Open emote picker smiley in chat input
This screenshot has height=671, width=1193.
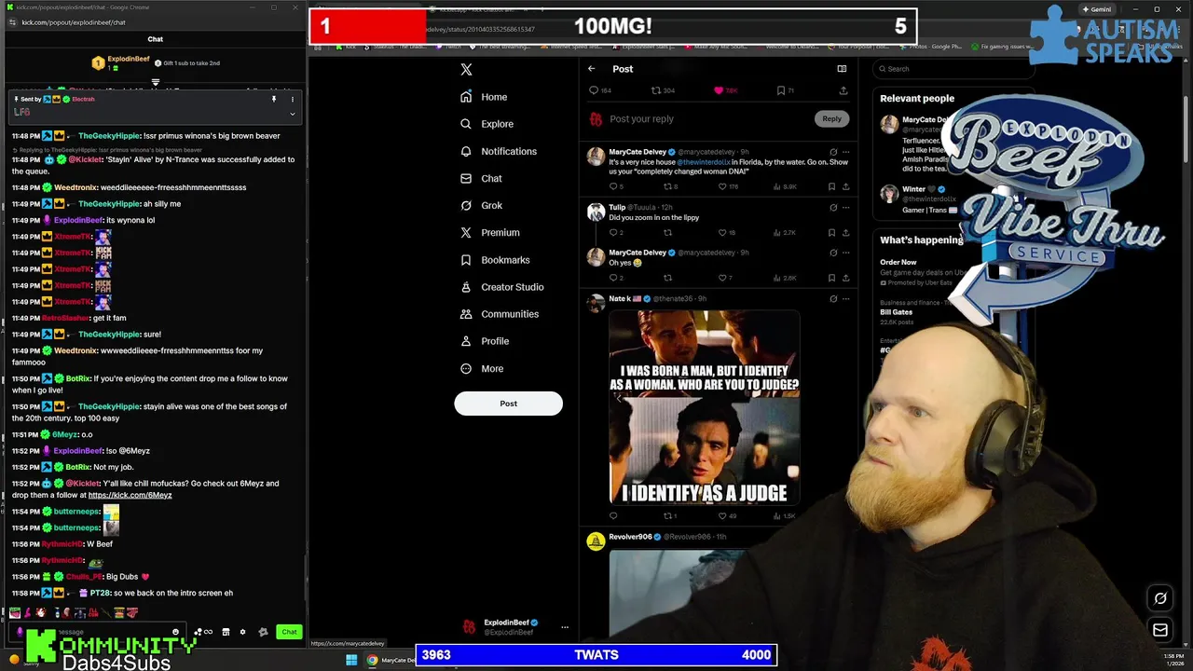point(175,632)
